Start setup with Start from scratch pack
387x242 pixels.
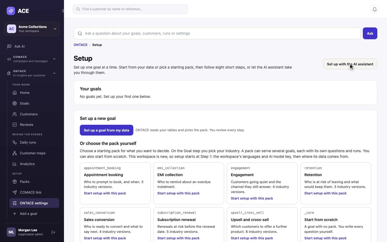coord(325,238)
